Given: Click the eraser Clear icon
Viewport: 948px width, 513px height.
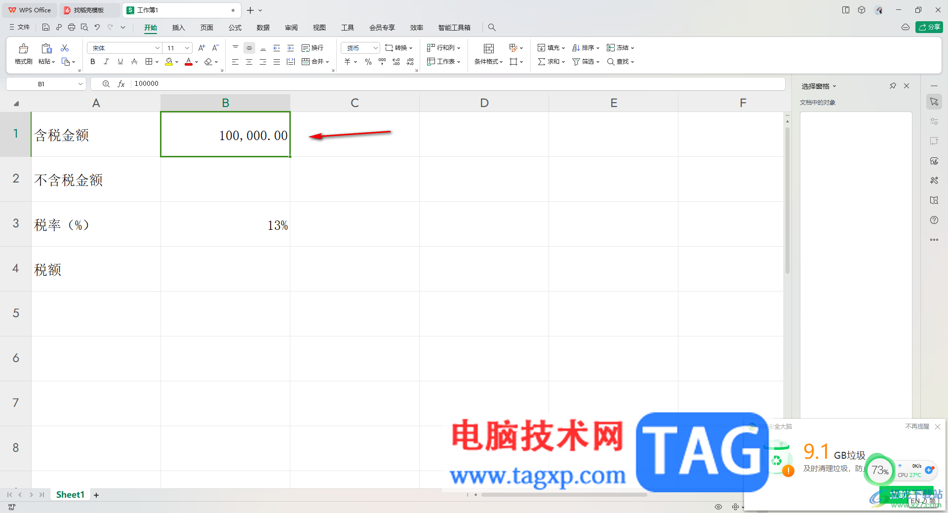Looking at the screenshot, I should pos(208,62).
